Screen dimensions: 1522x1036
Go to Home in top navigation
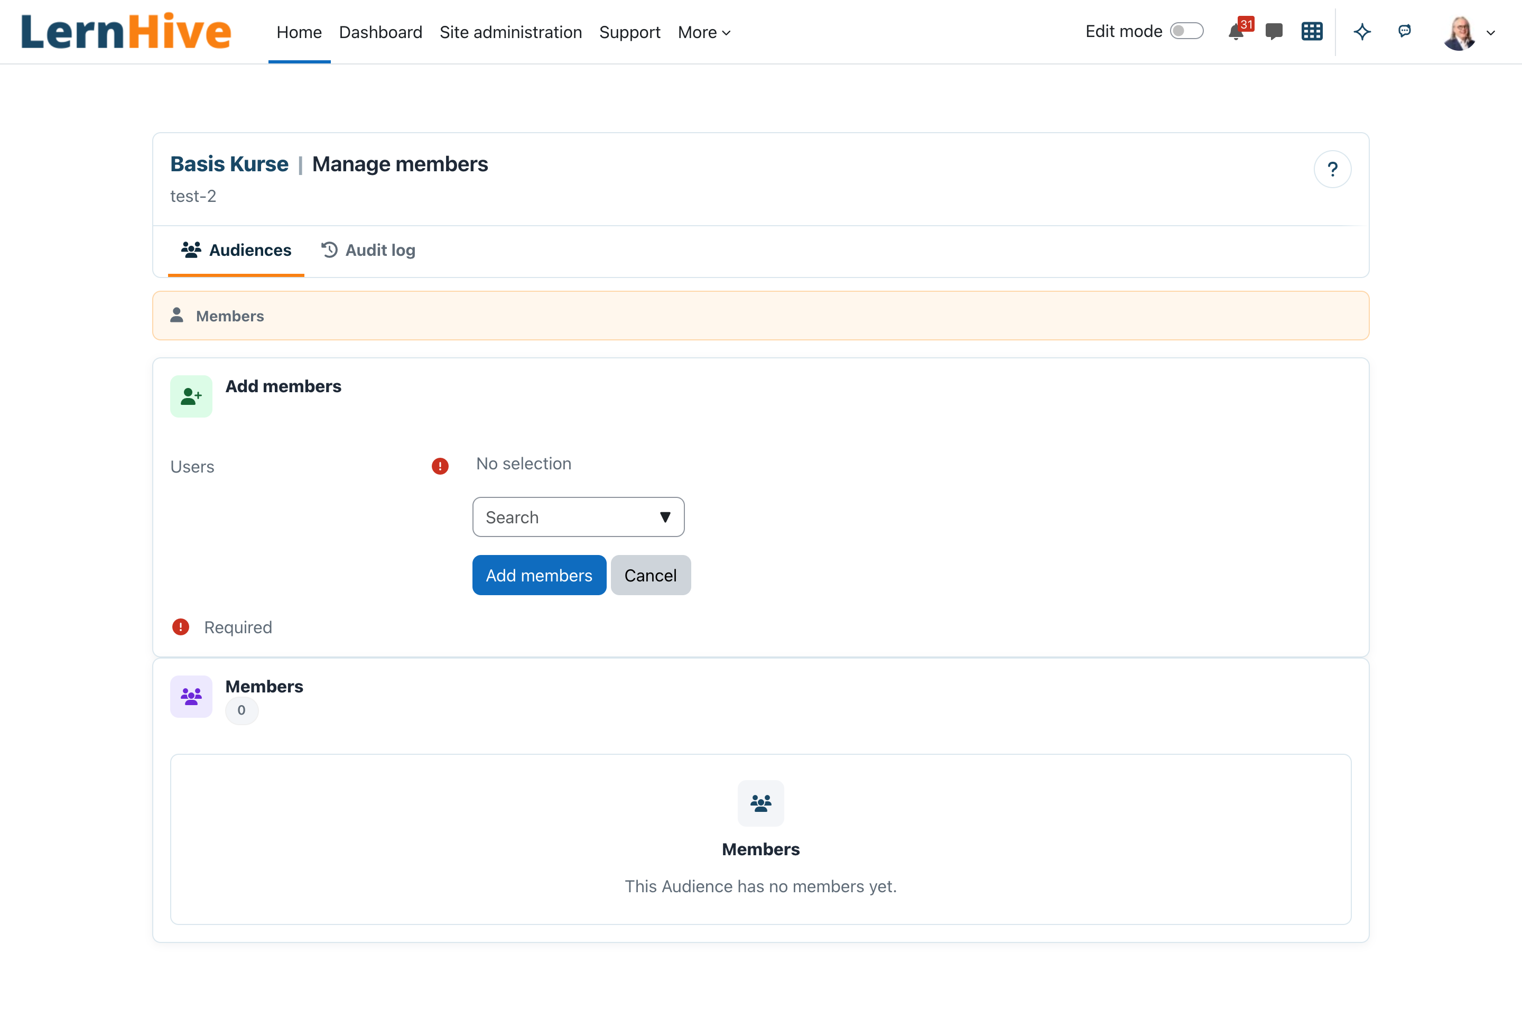tap(299, 32)
